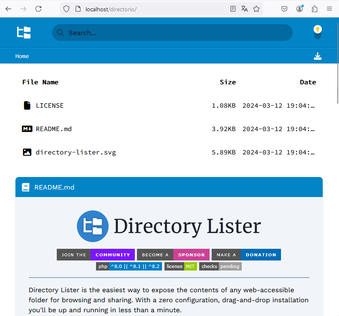This screenshot has width=339, height=316.
Task: Click the LICENSE file icon
Action: pos(27,106)
